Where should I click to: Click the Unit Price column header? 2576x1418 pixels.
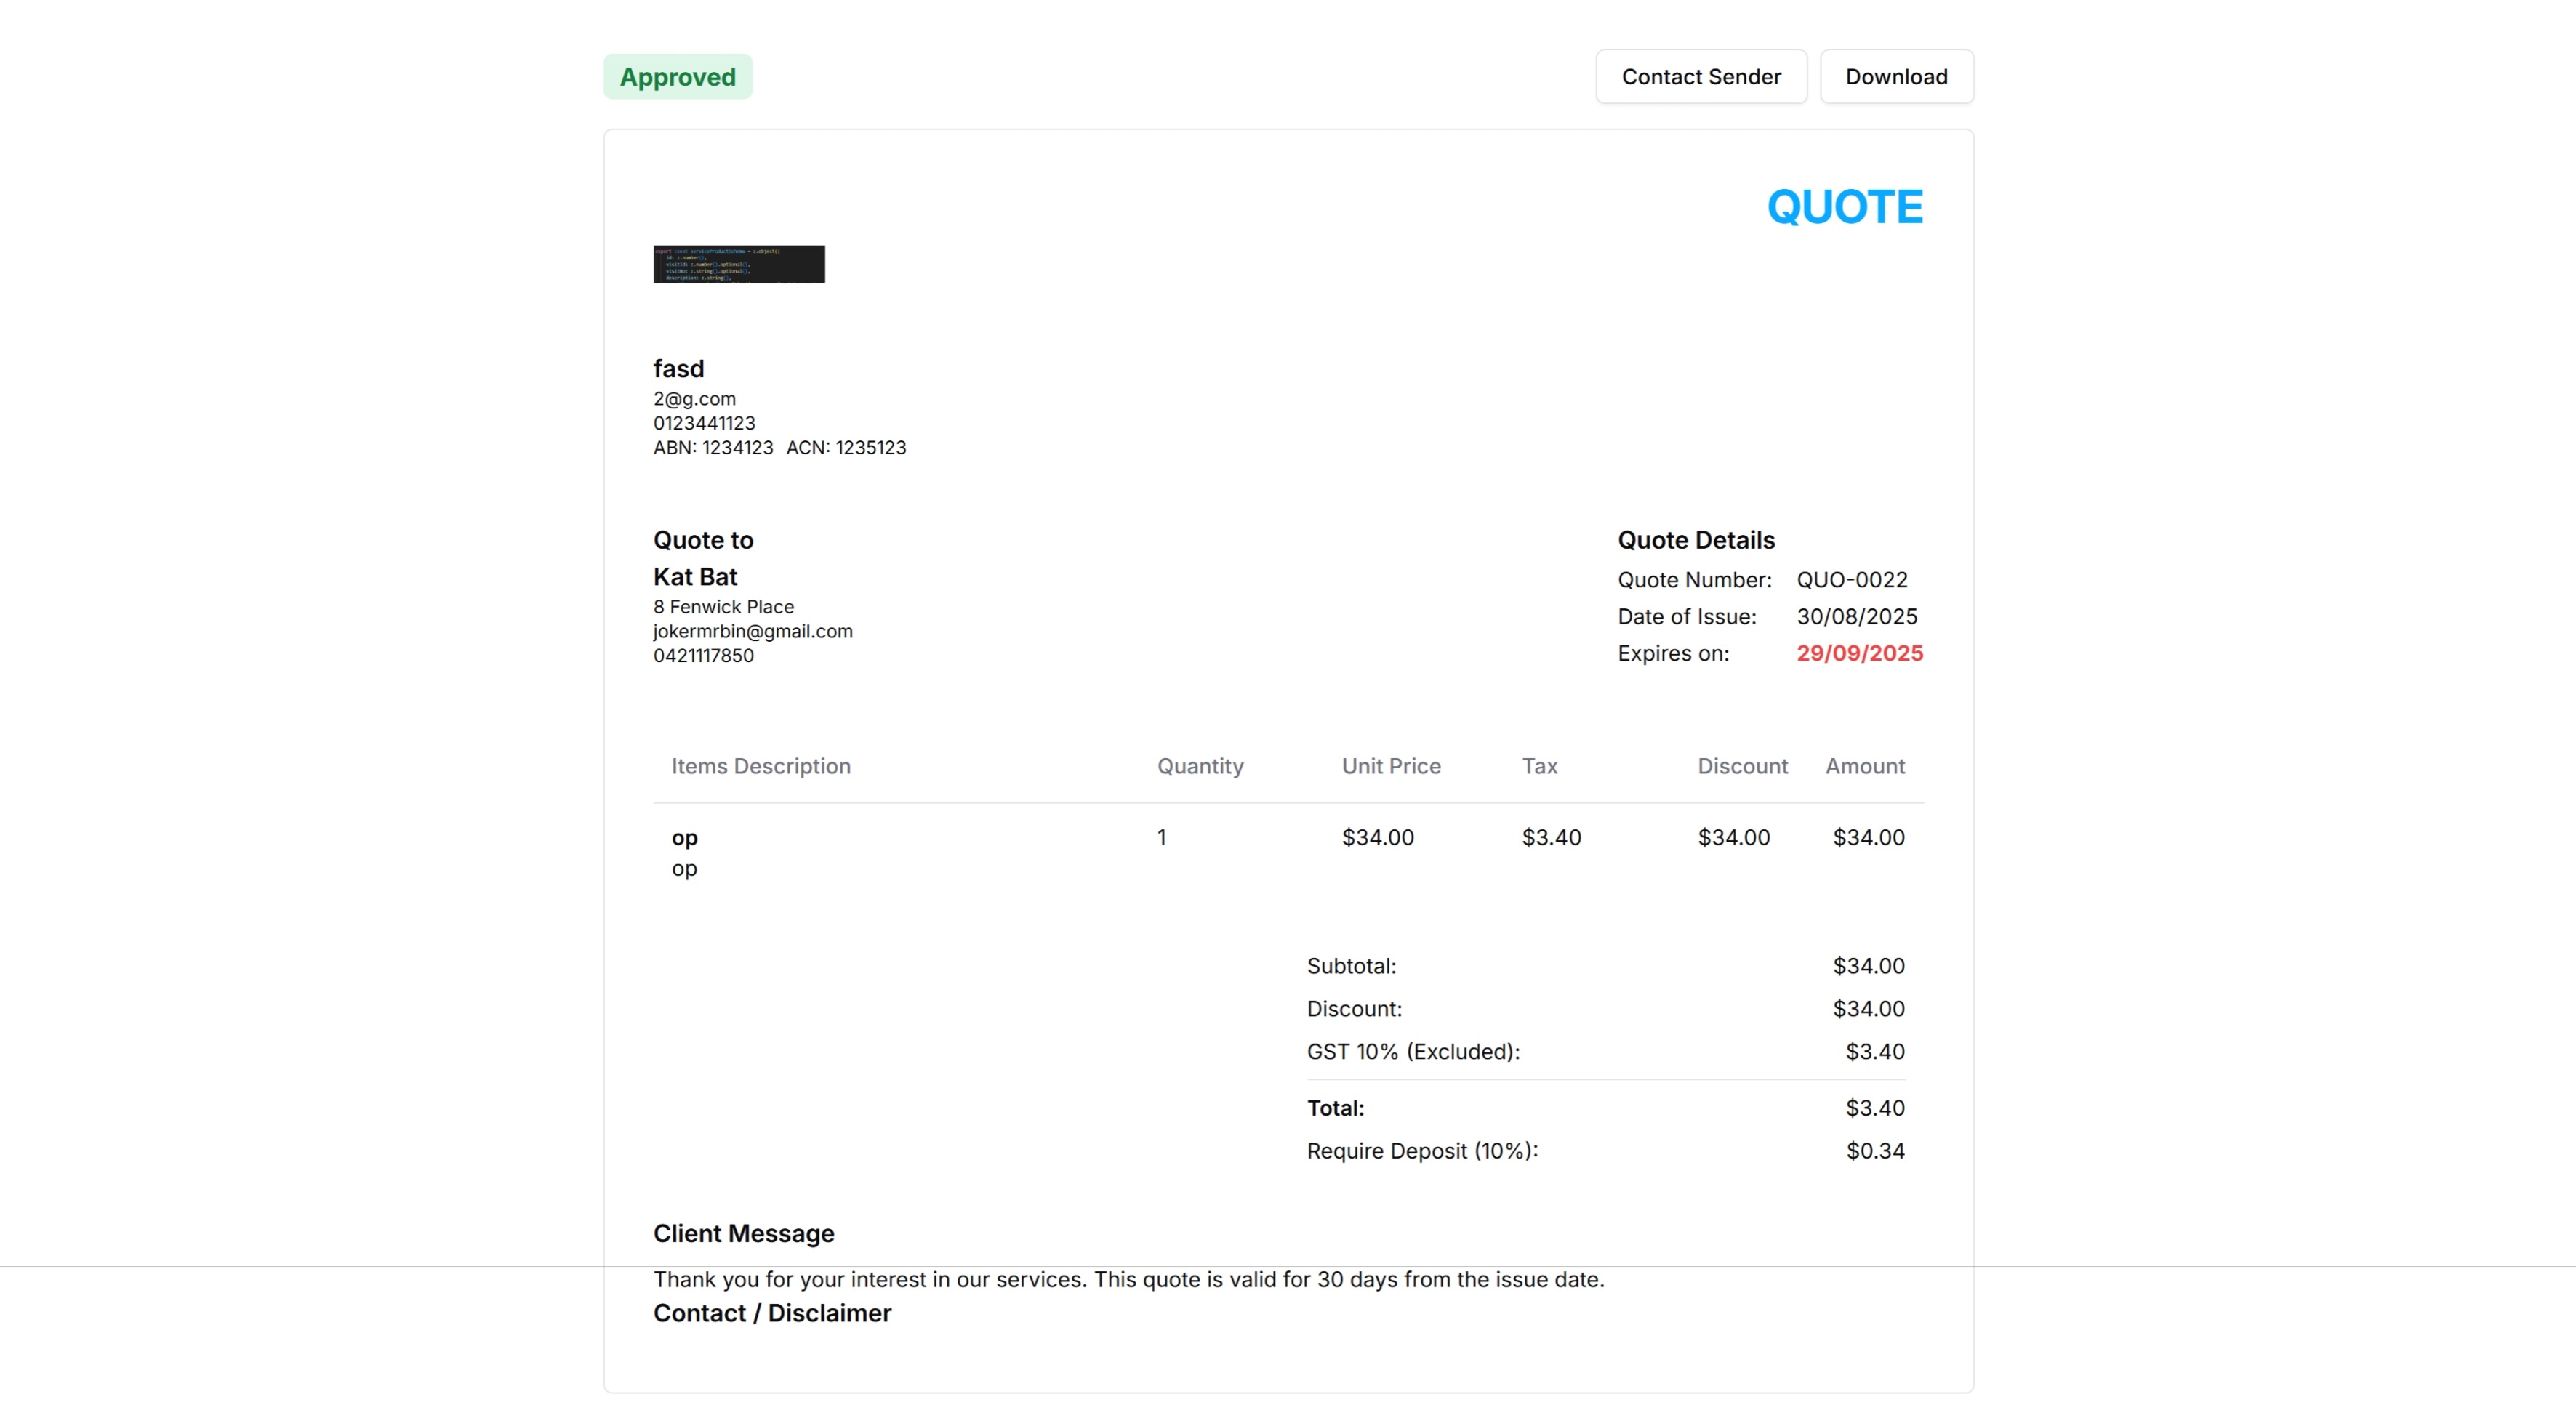click(1390, 767)
